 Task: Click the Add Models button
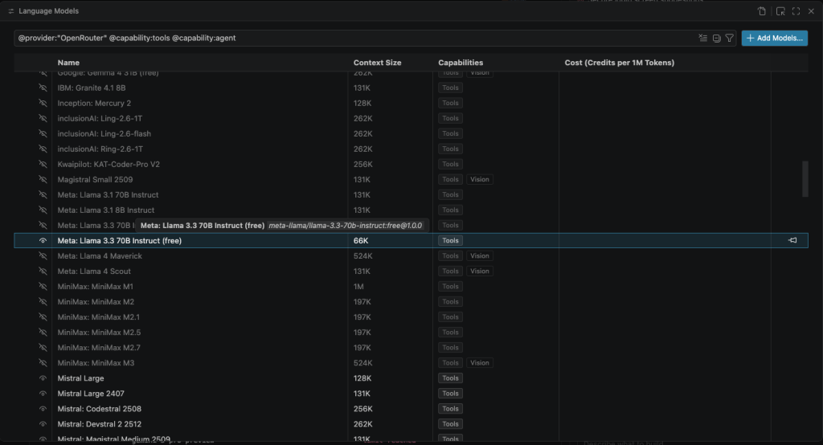(x=774, y=38)
